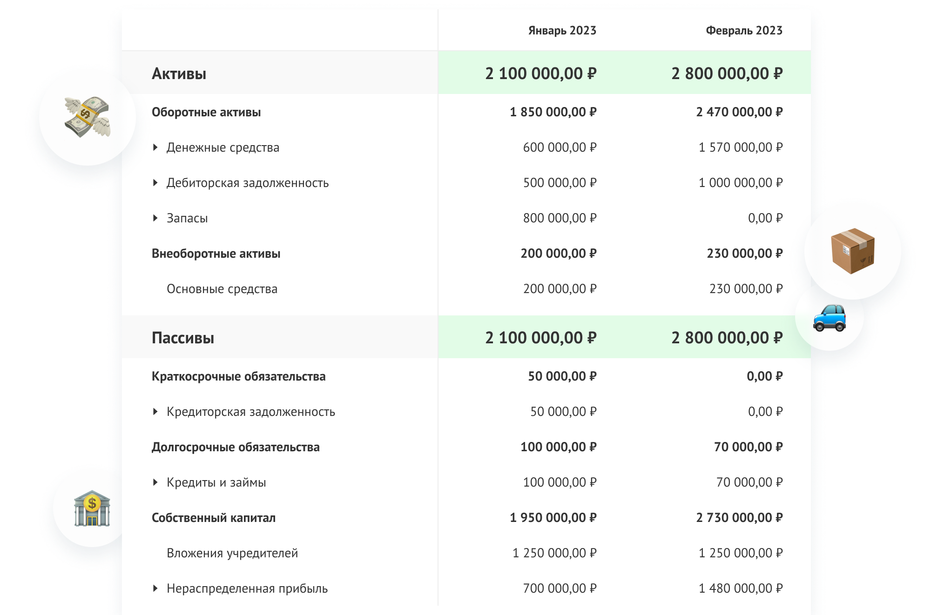Screen dimensions: 931x615
Task: Click the bank building icon
Action: click(x=92, y=508)
